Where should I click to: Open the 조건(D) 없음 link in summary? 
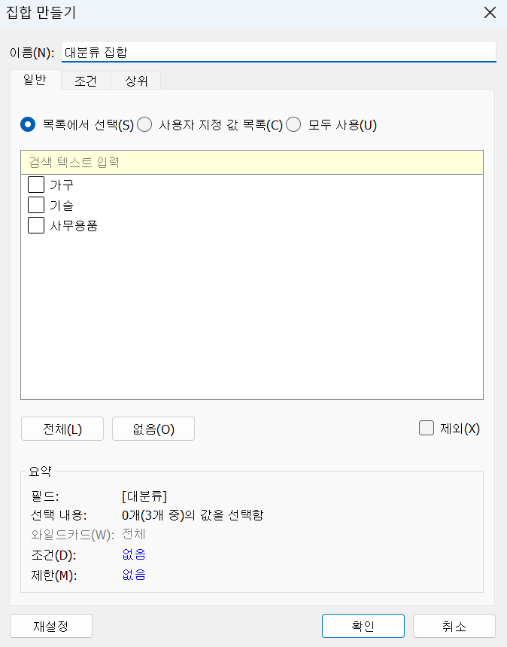tap(134, 555)
